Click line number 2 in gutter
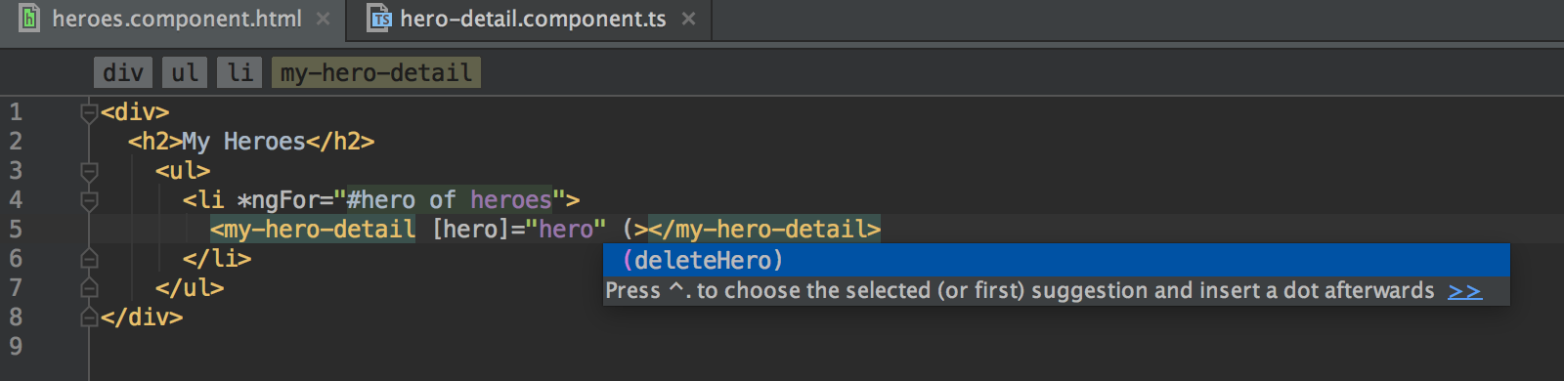This screenshot has height=381, width=1564. click(16, 142)
